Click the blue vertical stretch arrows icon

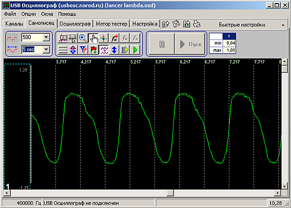(x=114, y=50)
